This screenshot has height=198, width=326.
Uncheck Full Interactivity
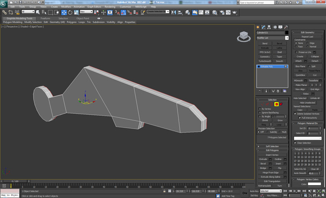coord(299,118)
